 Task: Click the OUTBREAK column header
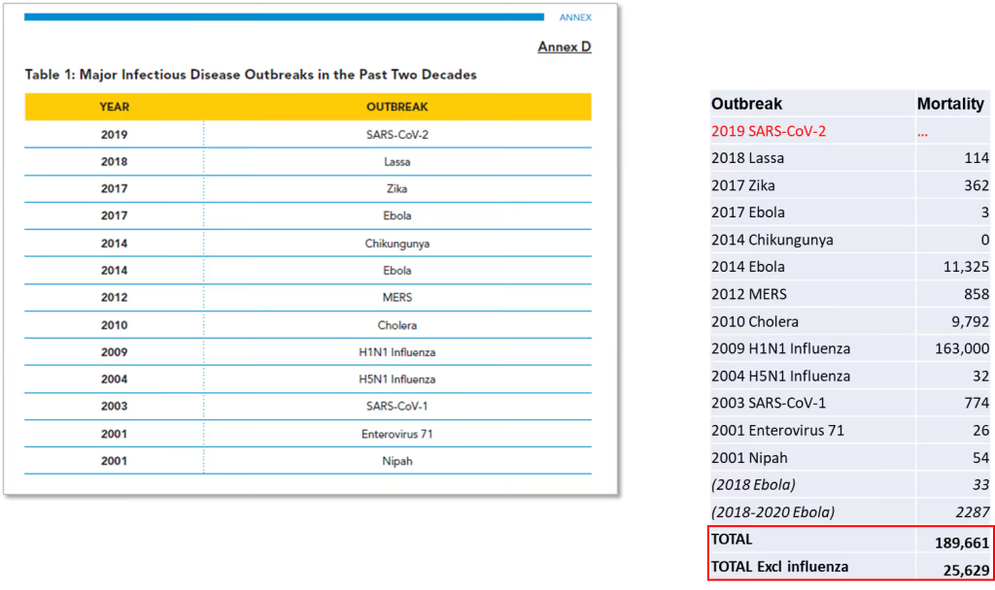(397, 107)
